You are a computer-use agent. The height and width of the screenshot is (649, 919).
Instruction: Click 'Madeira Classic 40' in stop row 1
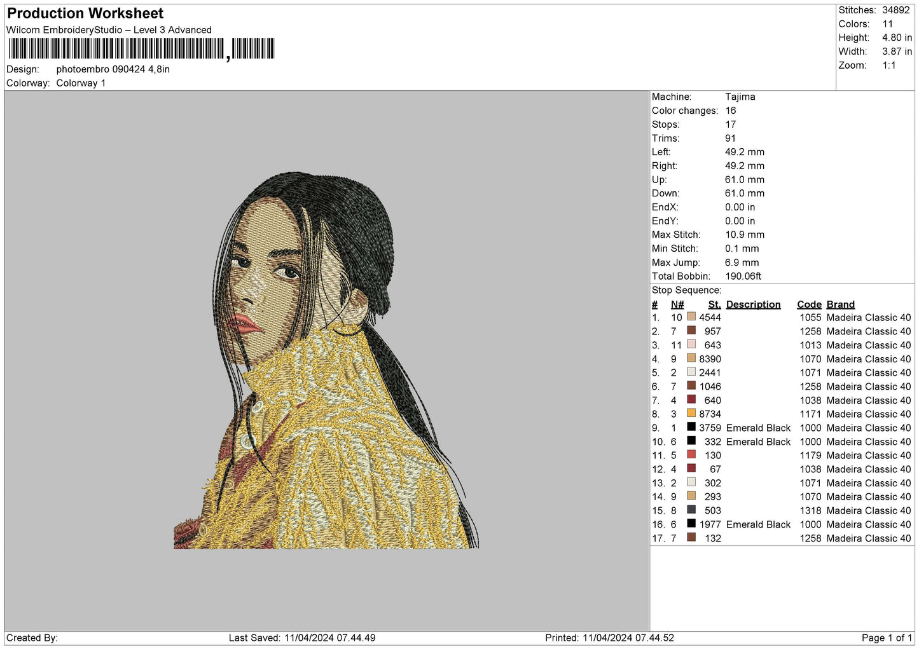[x=869, y=317]
